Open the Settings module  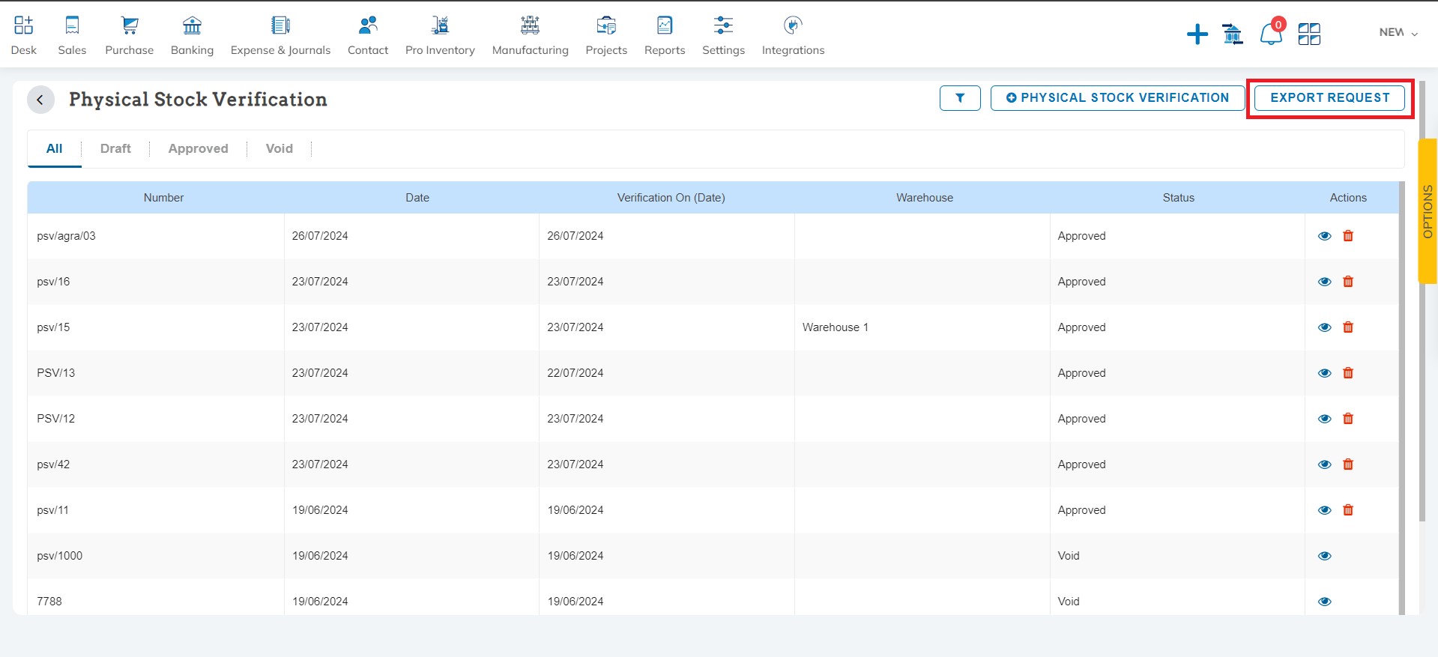pyautogui.click(x=723, y=35)
